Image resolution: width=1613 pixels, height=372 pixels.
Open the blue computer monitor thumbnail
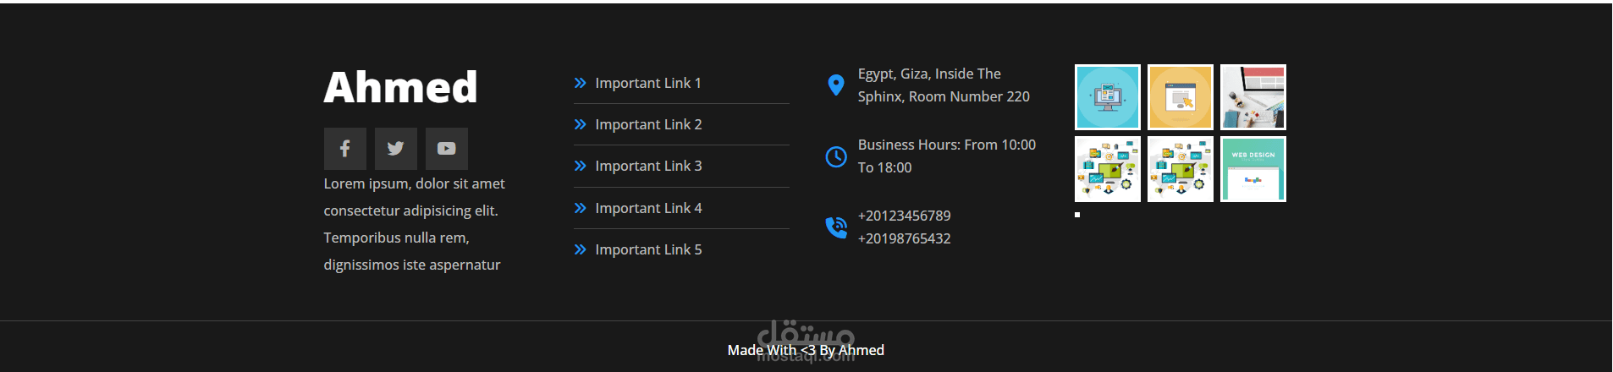[x=1108, y=97]
